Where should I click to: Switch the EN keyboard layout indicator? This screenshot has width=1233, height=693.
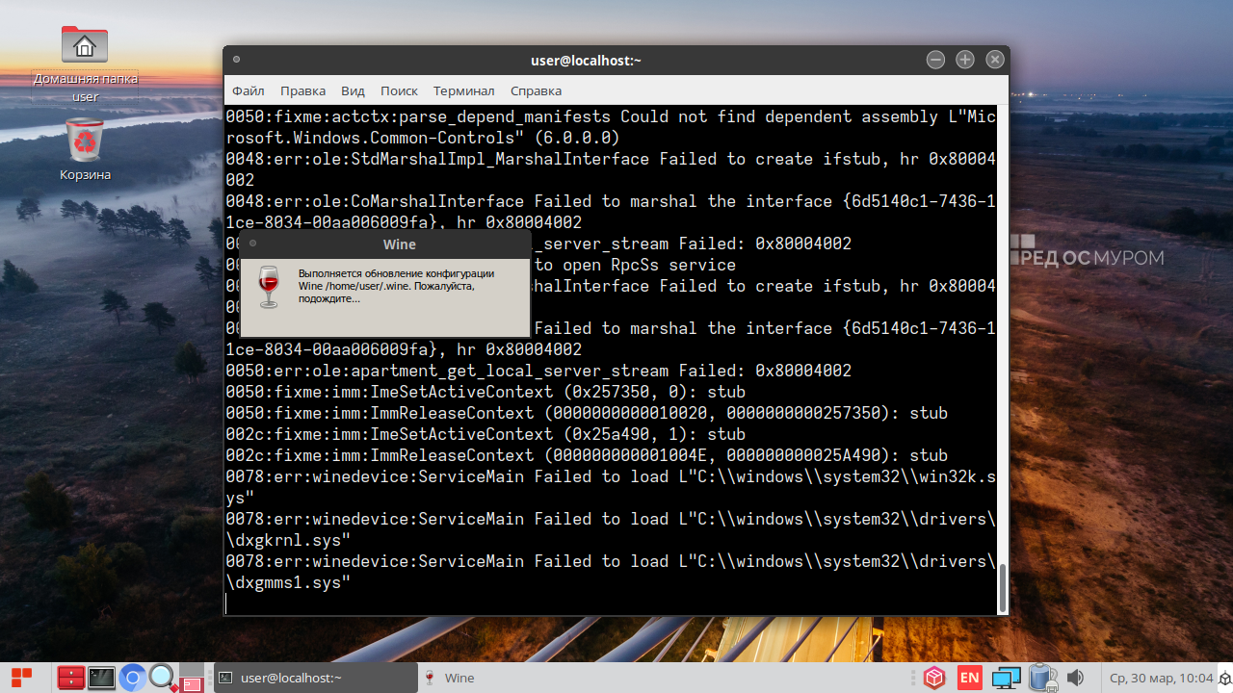pos(969,678)
